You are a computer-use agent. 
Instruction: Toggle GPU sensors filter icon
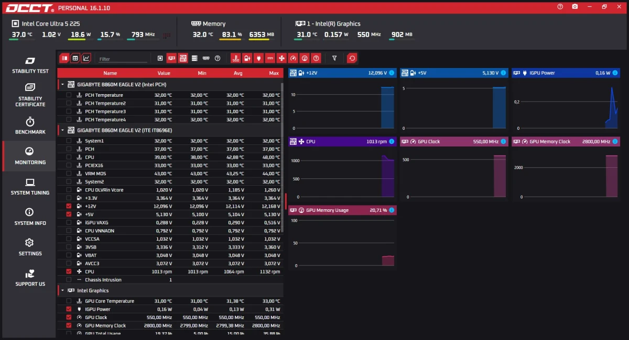point(171,58)
